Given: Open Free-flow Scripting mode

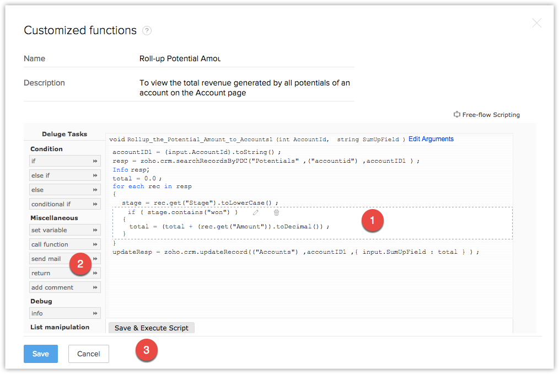Looking at the screenshot, I should (x=487, y=115).
